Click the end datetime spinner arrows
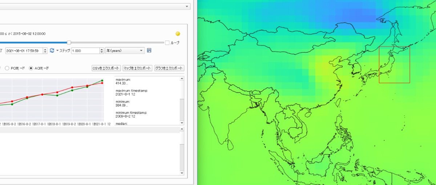This screenshot has height=185, width=436. point(45,50)
